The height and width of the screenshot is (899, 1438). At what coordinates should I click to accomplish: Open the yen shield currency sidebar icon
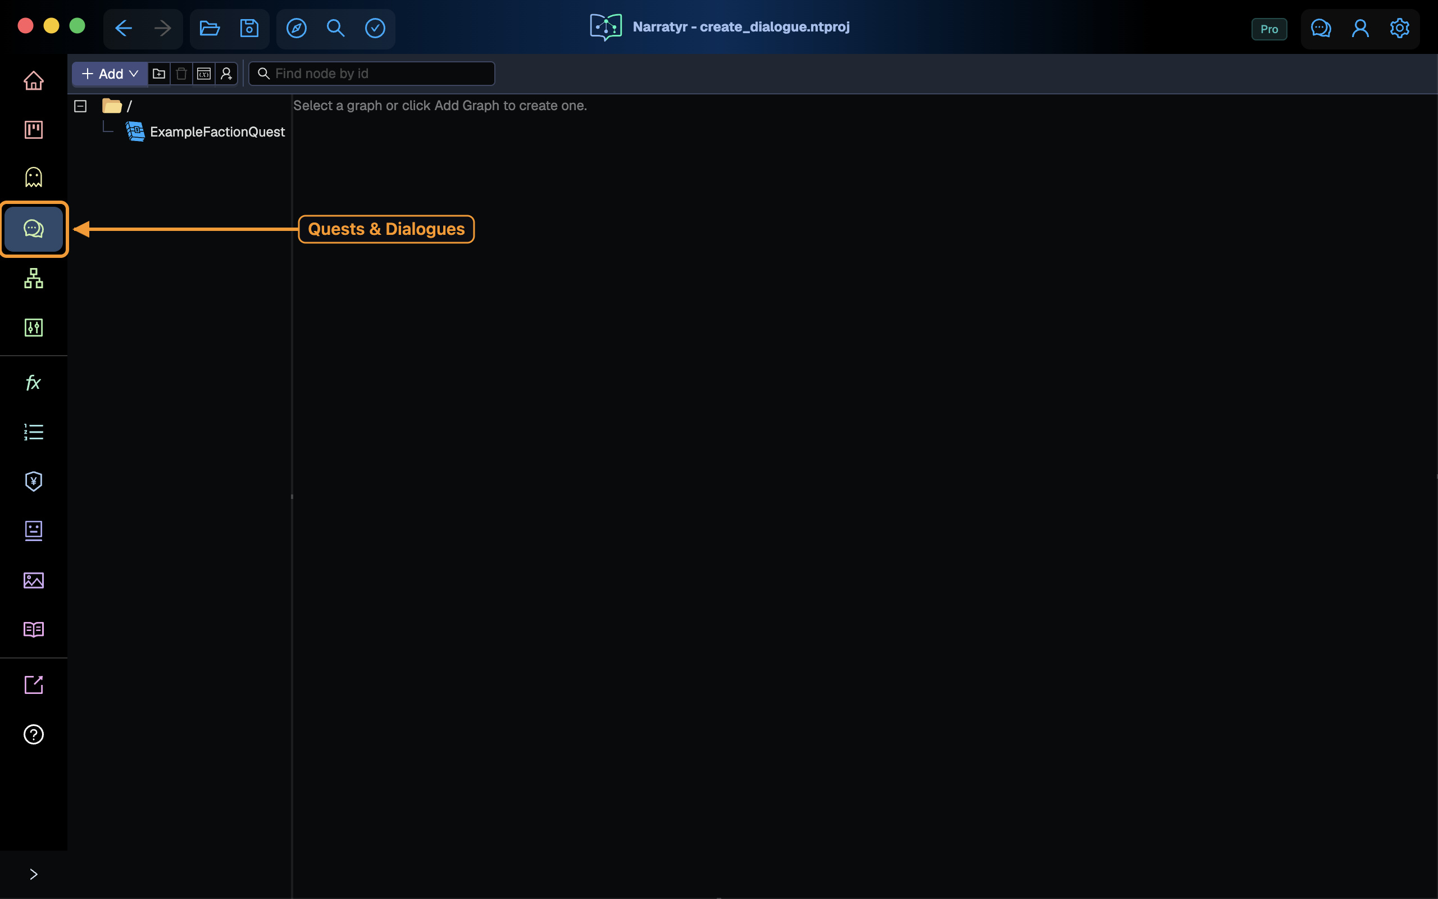click(x=33, y=481)
